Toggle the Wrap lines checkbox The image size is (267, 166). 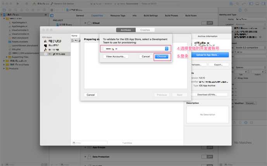pyautogui.click(x=235, y=78)
